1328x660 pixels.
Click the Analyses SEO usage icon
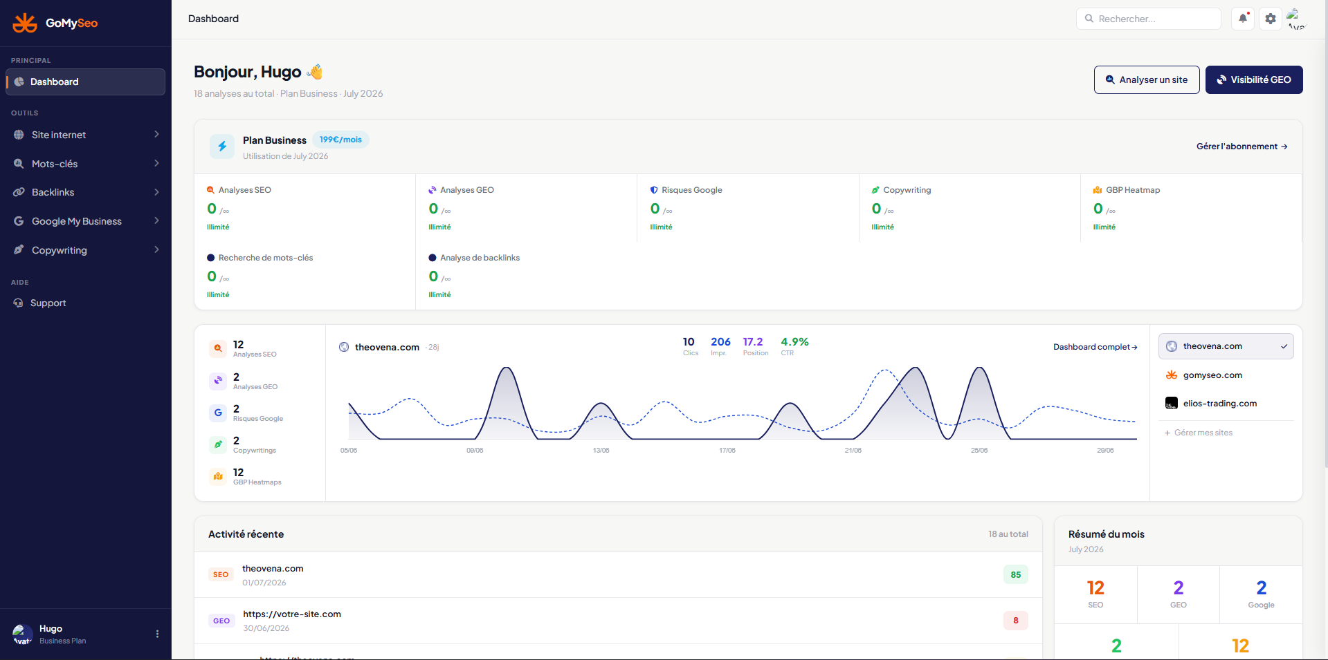[x=210, y=190]
